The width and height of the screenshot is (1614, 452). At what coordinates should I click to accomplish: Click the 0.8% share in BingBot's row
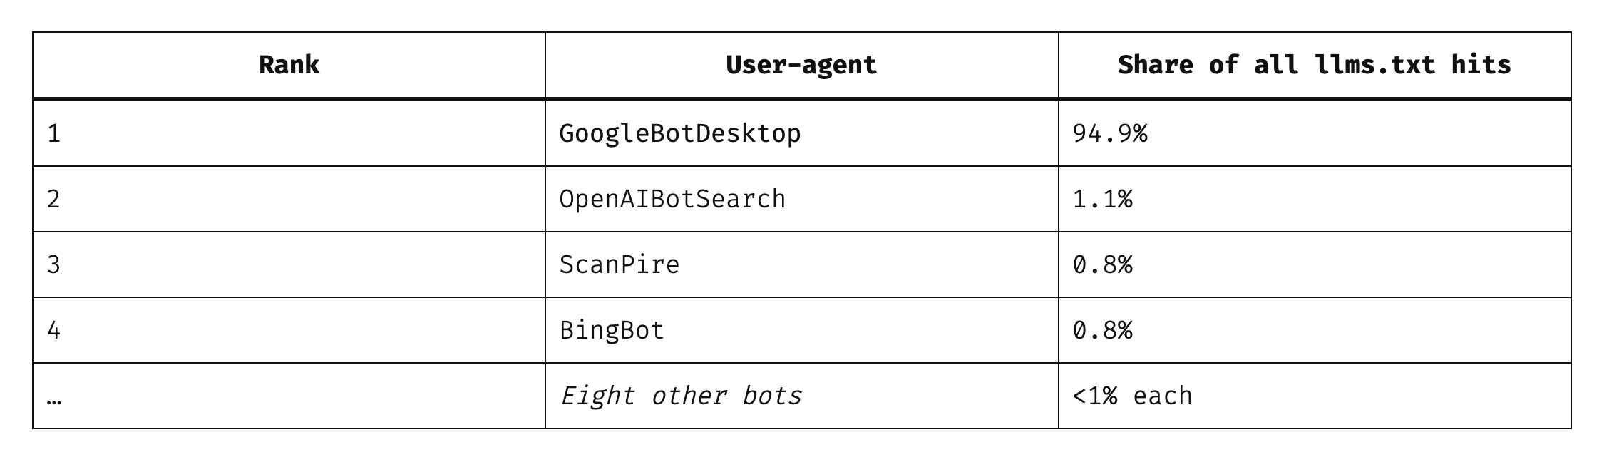pos(1102,330)
